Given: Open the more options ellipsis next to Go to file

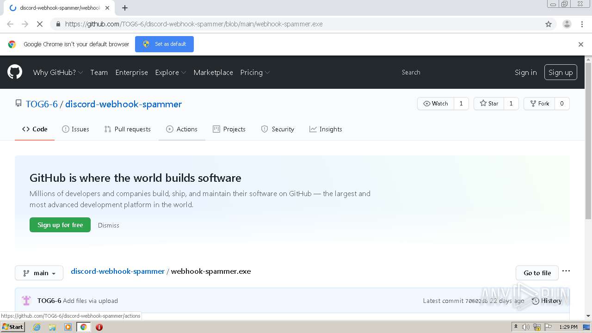Looking at the screenshot, I should (x=566, y=271).
